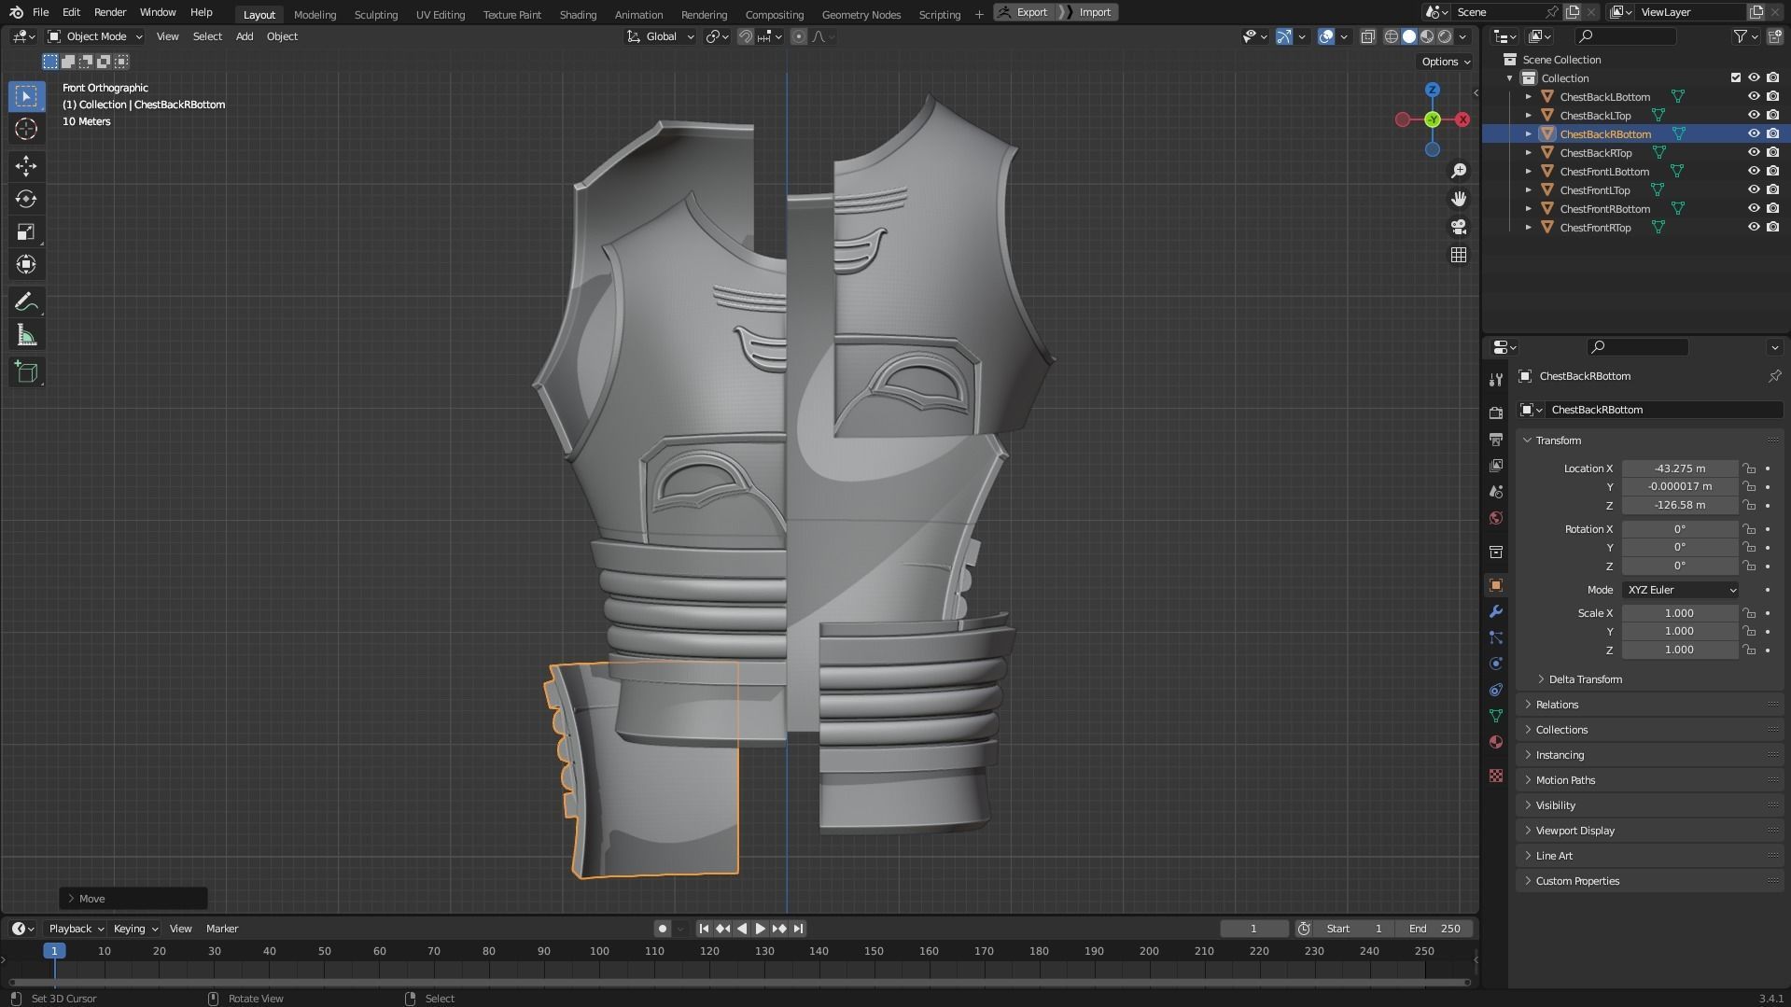Expand the Delta Transform section
1791x1007 pixels.
tap(1585, 679)
